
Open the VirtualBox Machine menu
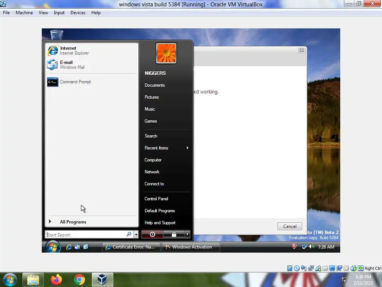click(x=24, y=13)
